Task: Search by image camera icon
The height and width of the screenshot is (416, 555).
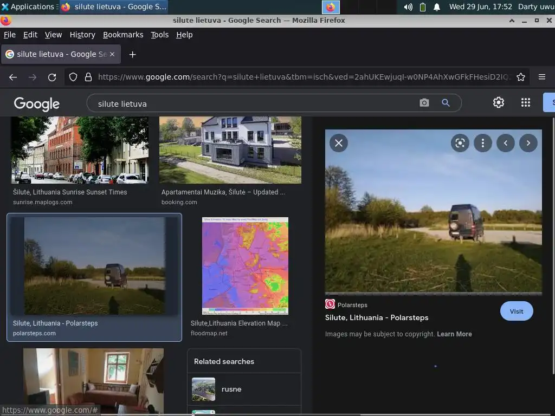Action: (424, 102)
